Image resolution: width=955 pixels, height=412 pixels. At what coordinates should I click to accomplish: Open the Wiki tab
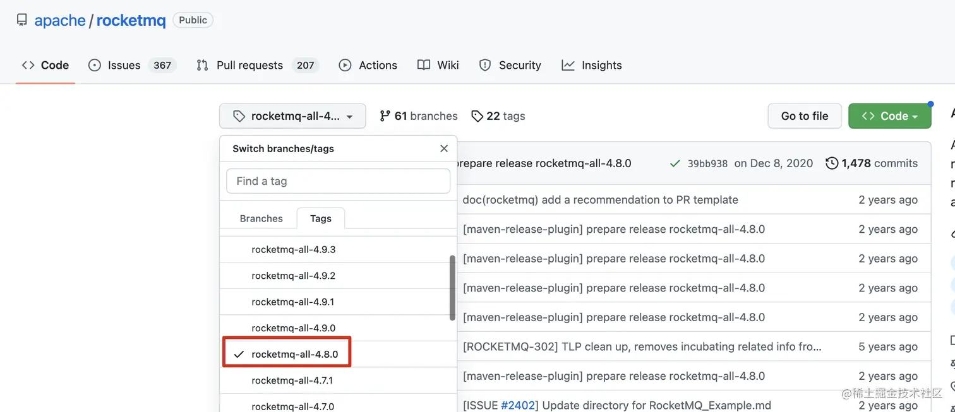438,65
